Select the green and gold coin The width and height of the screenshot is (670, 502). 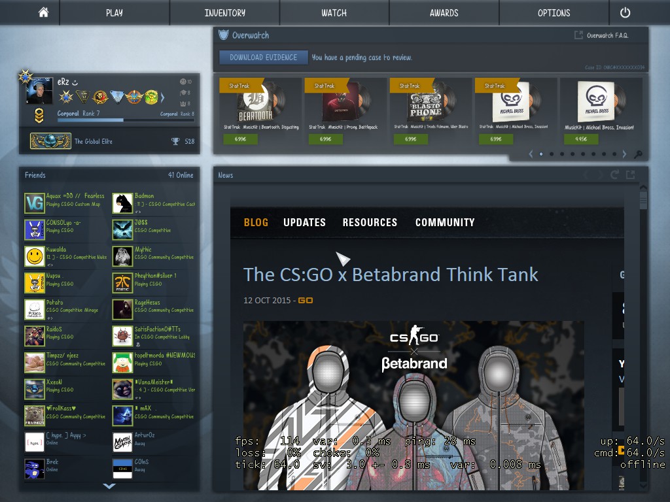[151, 97]
